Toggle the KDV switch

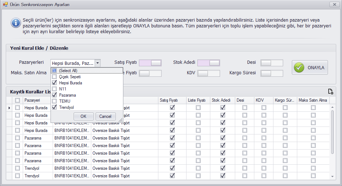click(209, 73)
